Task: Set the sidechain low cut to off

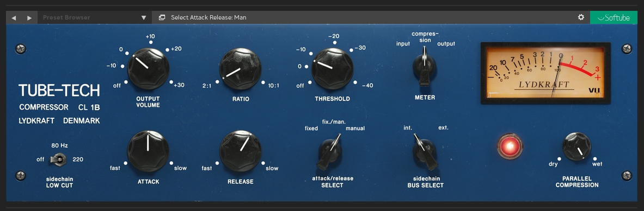Action: click(x=40, y=159)
